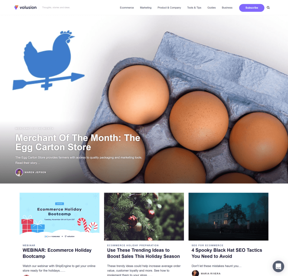Open the search magnifier icon
This screenshot has height=276, width=288.
point(268,8)
